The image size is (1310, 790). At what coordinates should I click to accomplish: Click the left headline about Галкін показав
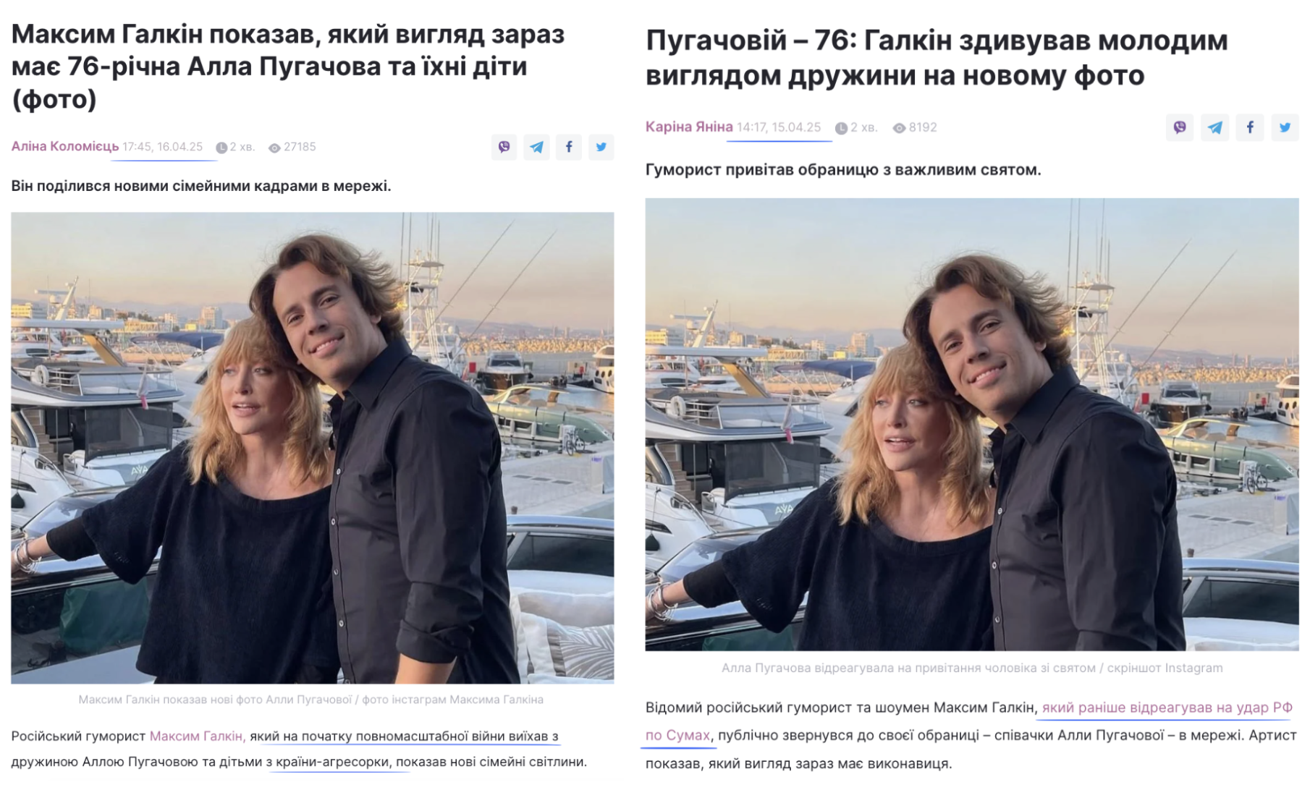[288, 66]
